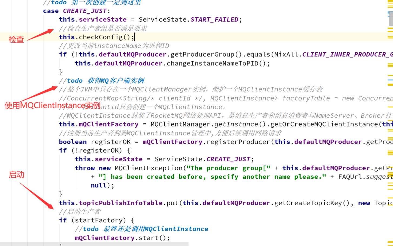
Task: Click the throw keyword
Action: coord(85,168)
